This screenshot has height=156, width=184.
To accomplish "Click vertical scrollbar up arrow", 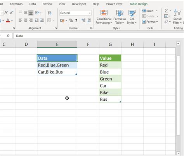I will click(178, 43).
